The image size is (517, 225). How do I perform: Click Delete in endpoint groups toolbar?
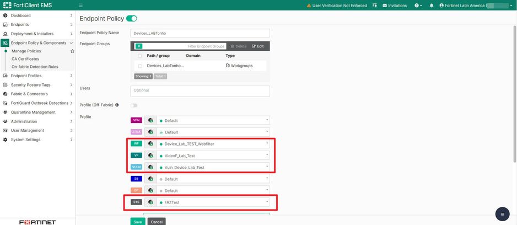(x=239, y=46)
